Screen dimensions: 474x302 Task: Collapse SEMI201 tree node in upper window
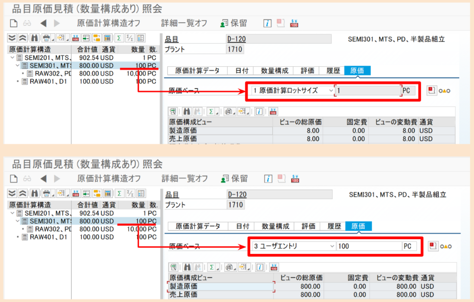[x=12, y=57]
